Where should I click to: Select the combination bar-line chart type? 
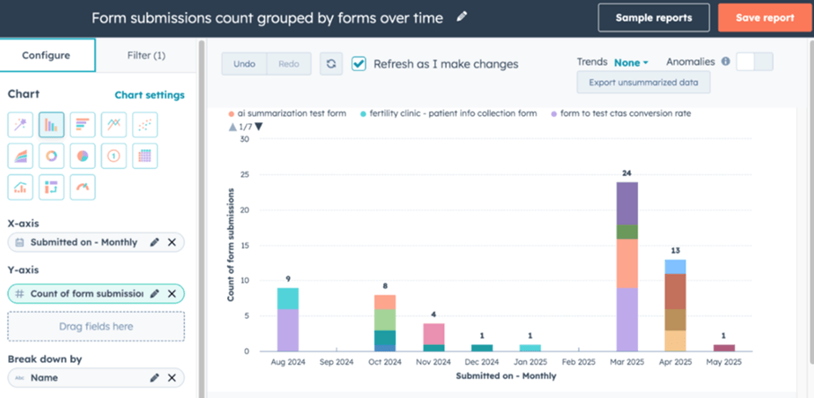(21, 187)
